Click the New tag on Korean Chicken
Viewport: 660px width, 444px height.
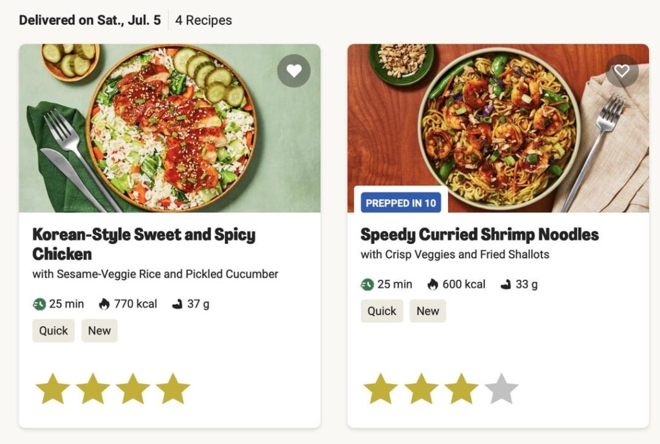pyautogui.click(x=99, y=331)
